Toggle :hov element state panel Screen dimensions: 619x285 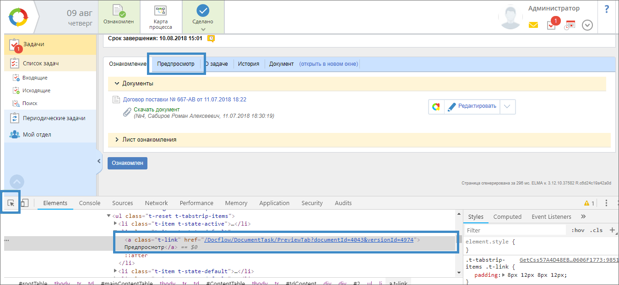[x=578, y=230]
